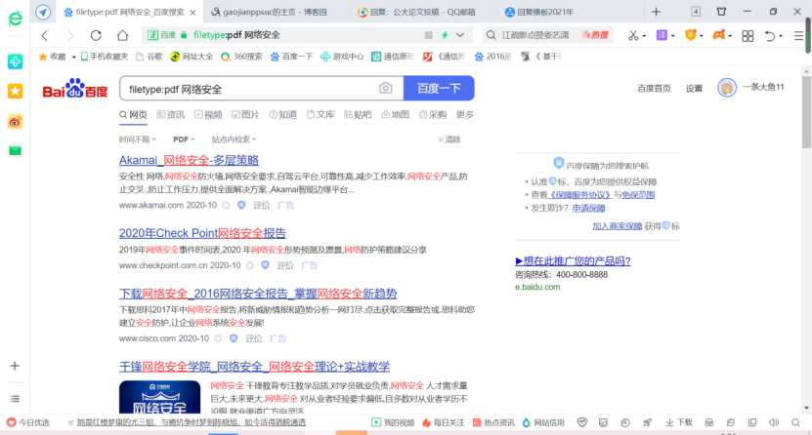Reload the page with refresh icon
Viewport: 812px width, 435px height.
coord(96,35)
